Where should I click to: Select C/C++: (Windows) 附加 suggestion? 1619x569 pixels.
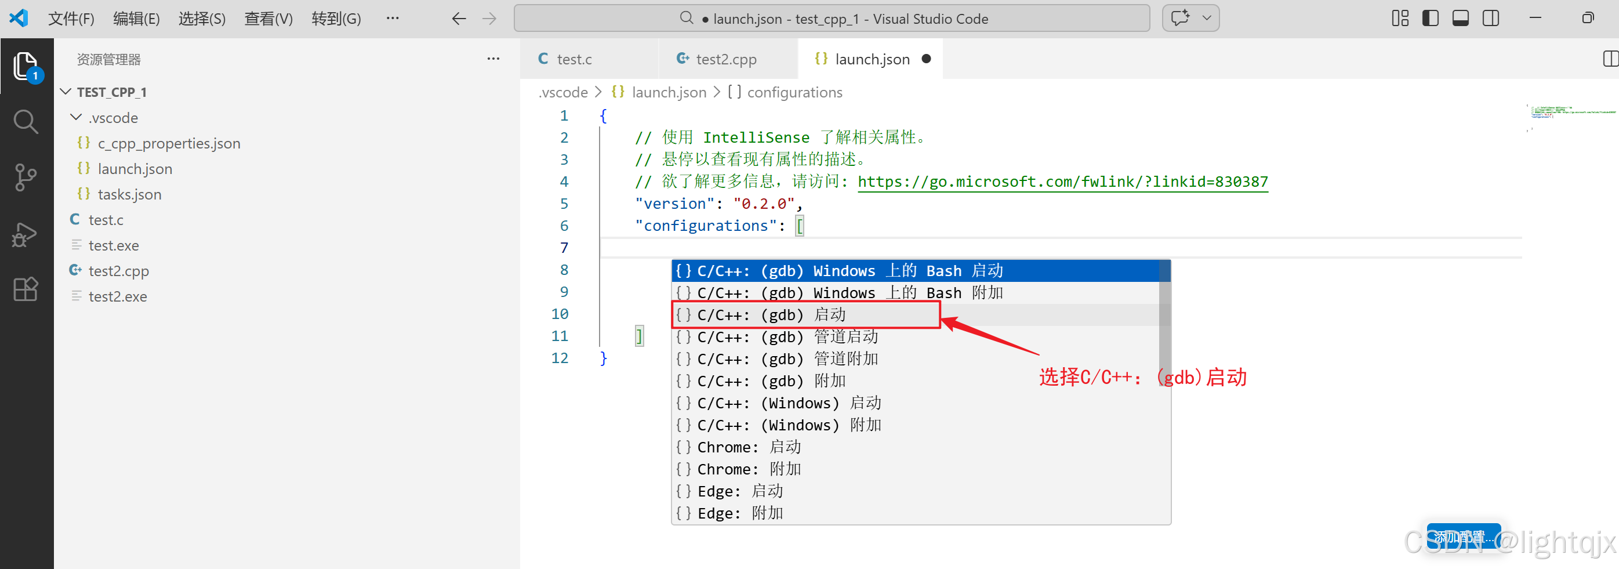point(916,425)
